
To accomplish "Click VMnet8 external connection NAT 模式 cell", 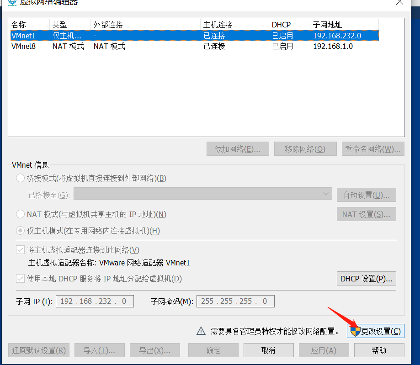I will tap(109, 46).
